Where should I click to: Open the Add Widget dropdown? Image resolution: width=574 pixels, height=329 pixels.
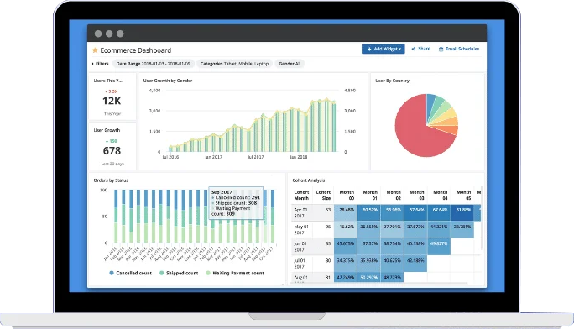pos(384,49)
